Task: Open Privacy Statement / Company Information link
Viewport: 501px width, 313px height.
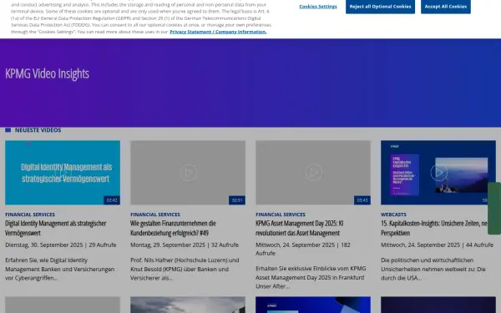Action: [218, 32]
